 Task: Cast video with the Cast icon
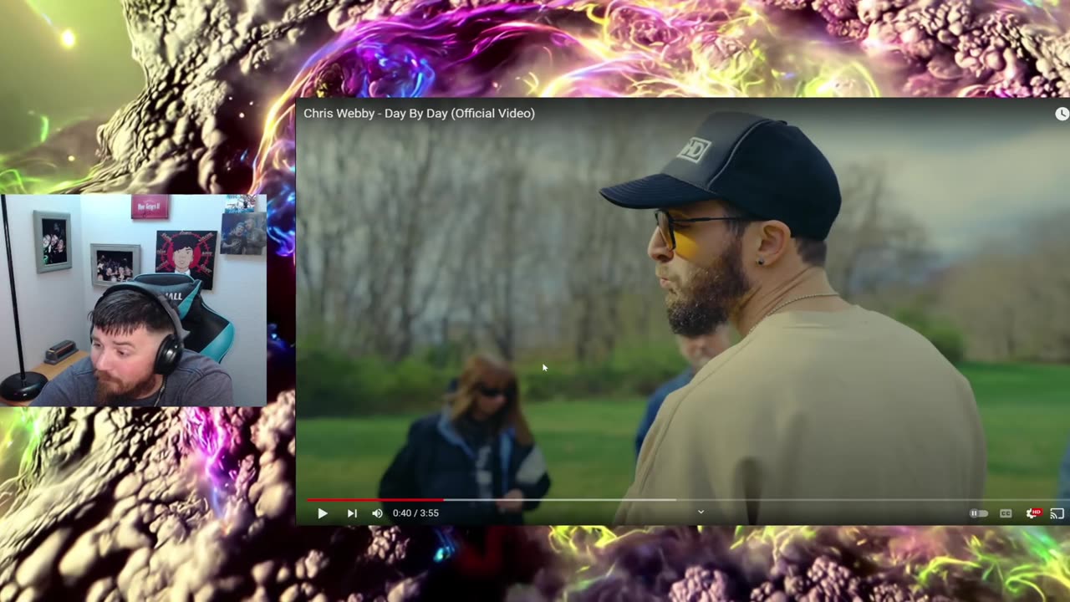(x=1057, y=513)
